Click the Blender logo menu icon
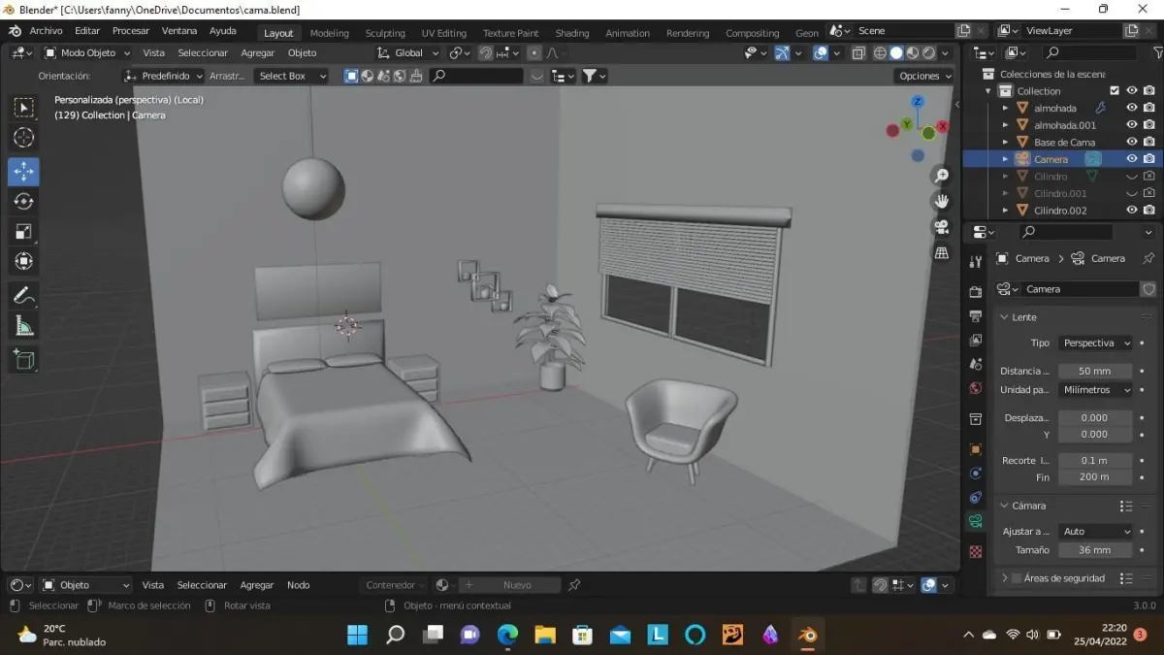Viewport: 1164px width, 655px height. (x=15, y=31)
